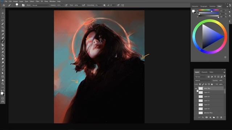The width and height of the screenshot is (232, 130).
Task: Open the layer Opacity dropdown
Action: pos(224,81)
